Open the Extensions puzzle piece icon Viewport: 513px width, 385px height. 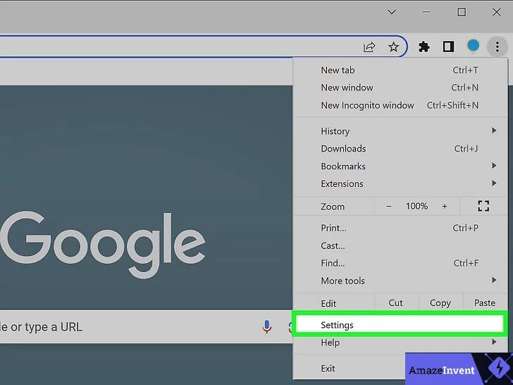tap(424, 47)
